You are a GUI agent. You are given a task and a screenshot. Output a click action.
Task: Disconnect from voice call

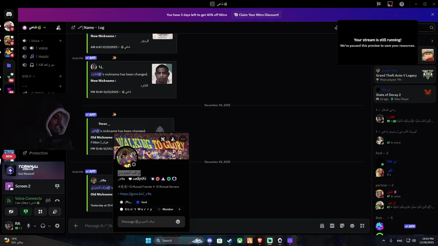pos(57,201)
